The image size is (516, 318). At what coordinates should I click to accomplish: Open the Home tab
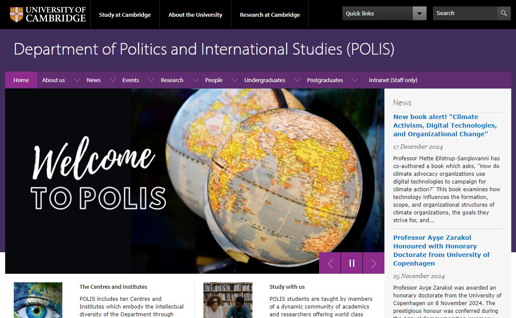pos(21,80)
